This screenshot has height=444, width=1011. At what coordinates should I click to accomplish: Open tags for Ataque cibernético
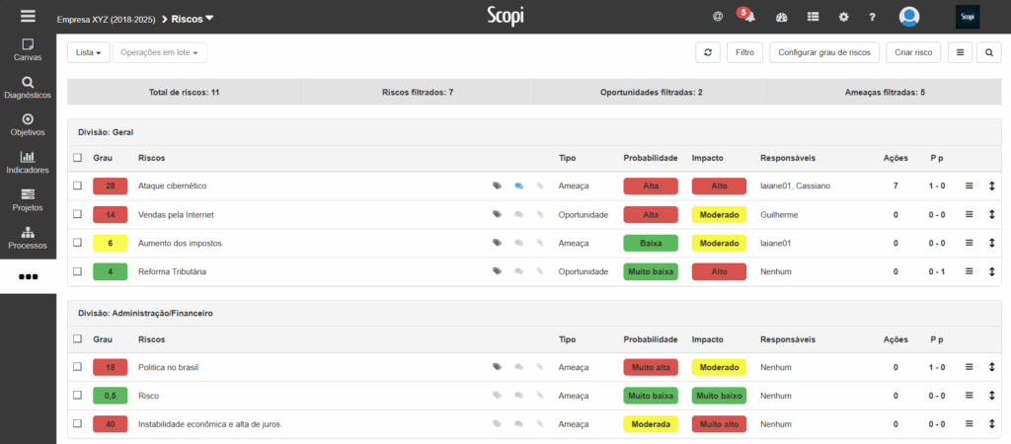tap(498, 185)
